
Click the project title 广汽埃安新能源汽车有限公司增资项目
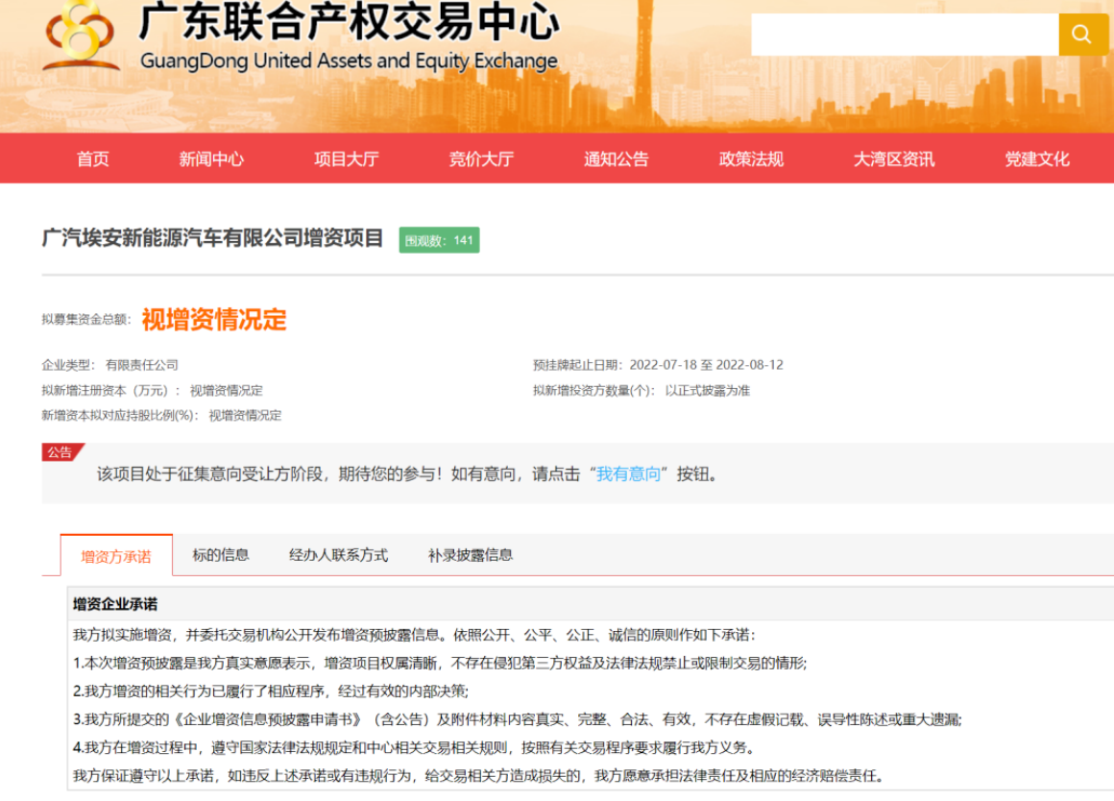212,238
